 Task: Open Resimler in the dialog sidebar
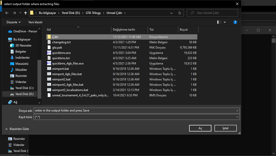pos(18,76)
